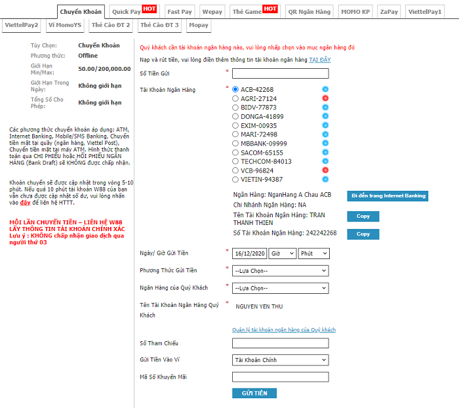
Task: Select the SACOM-65155 radio button
Action: point(236,152)
